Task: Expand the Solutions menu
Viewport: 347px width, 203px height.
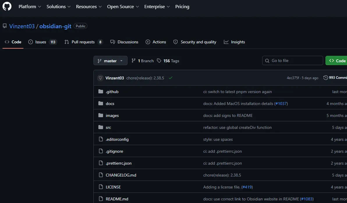Action: 59,7
